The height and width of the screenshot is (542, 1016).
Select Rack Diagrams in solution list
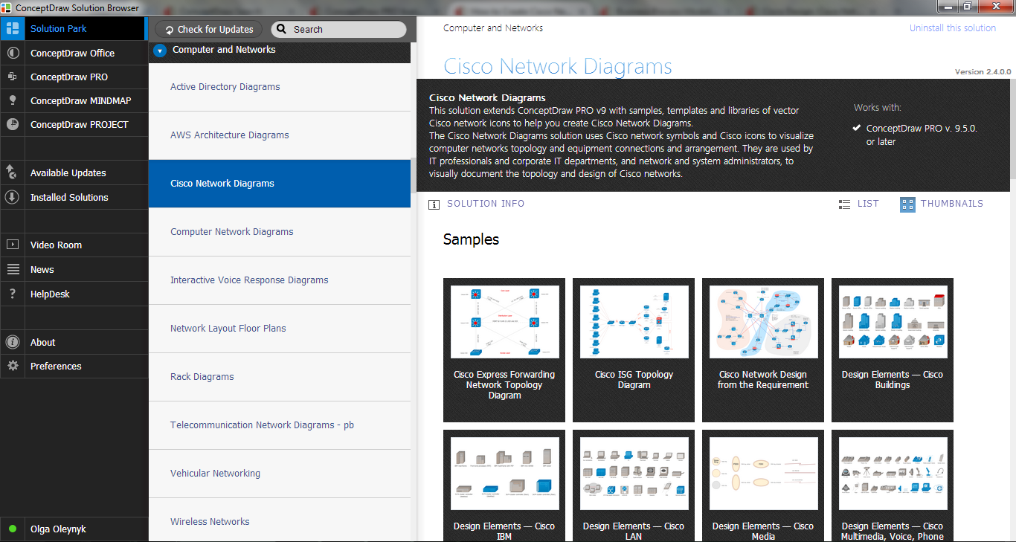coord(202,377)
